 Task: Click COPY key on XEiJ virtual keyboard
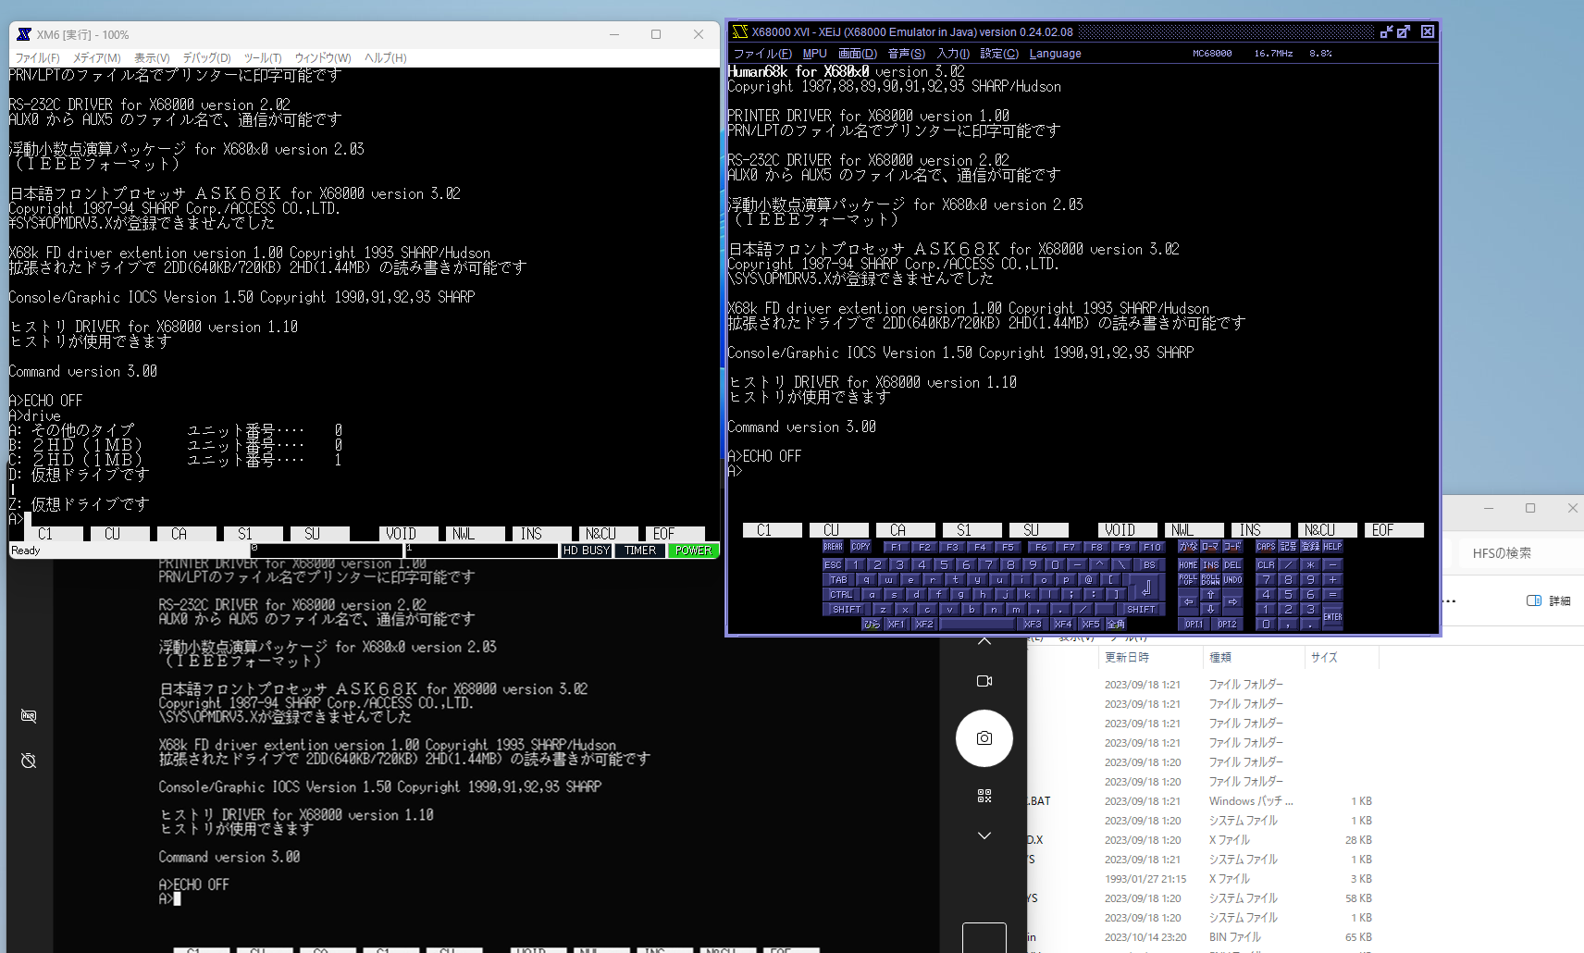coord(860,547)
